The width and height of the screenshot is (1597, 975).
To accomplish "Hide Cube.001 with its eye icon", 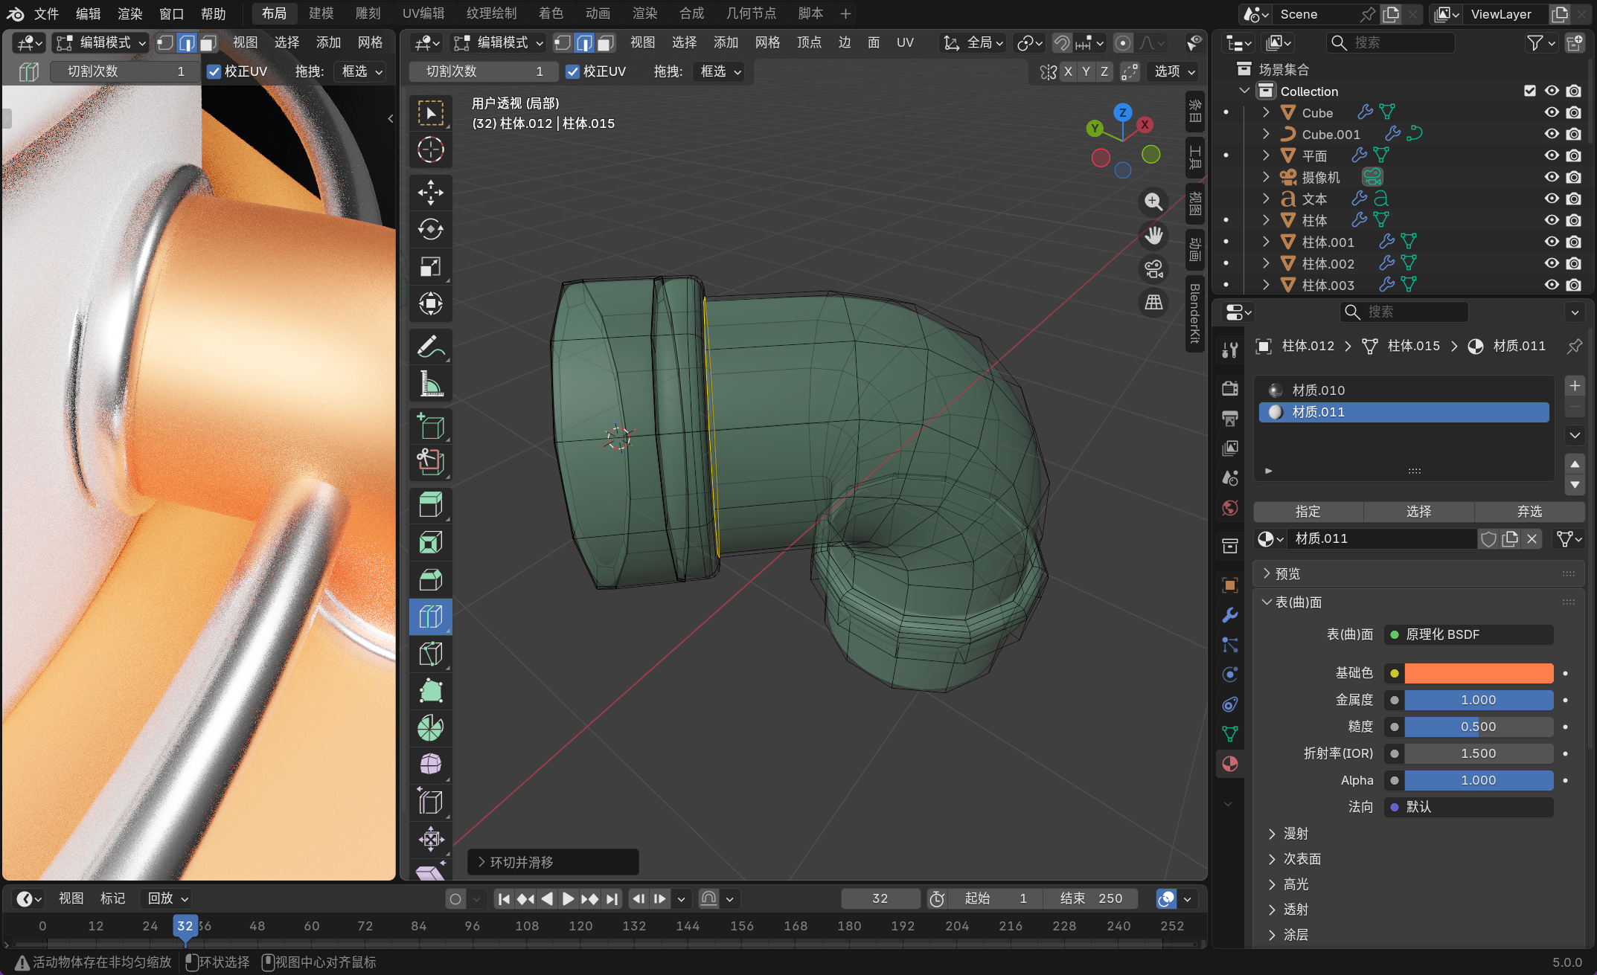I will click(x=1552, y=134).
